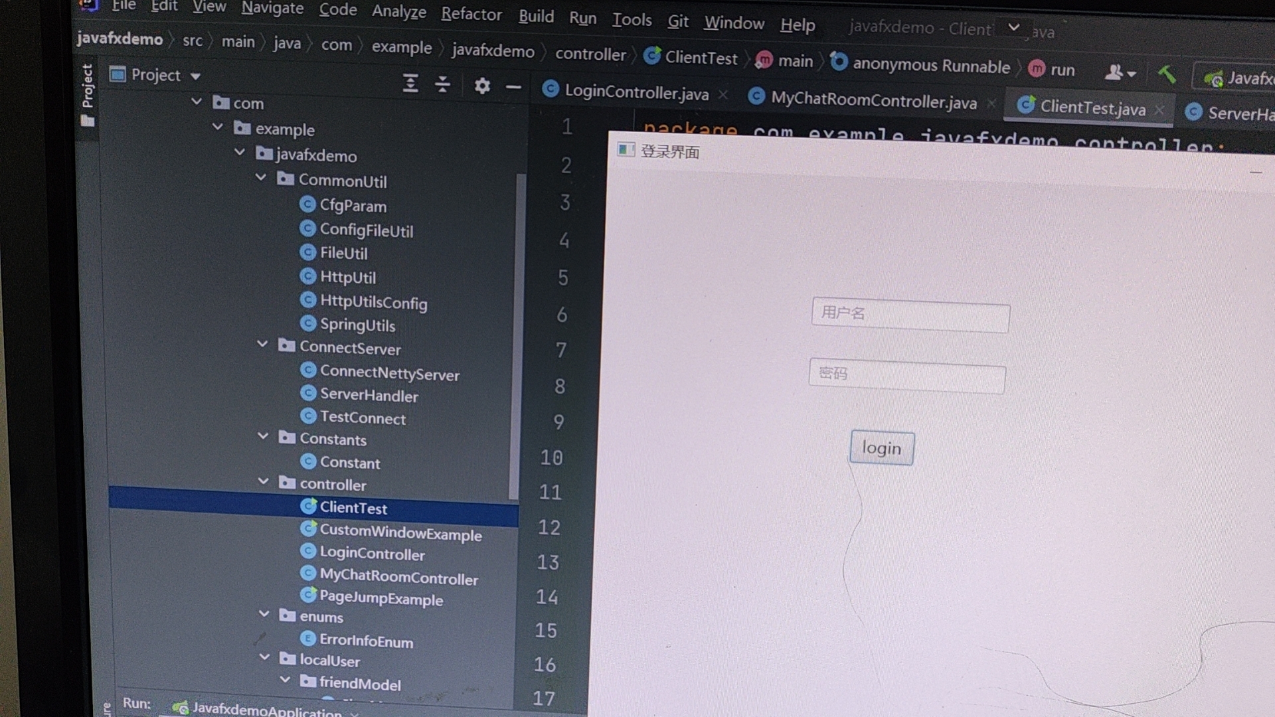Open the Run menu
This screenshot has width=1275, height=717.
click(x=582, y=18)
